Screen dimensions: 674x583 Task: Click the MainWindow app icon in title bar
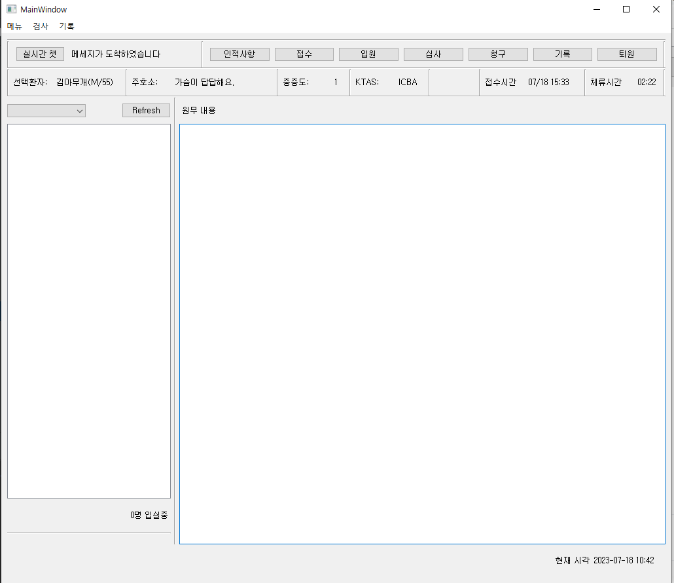(12, 9)
